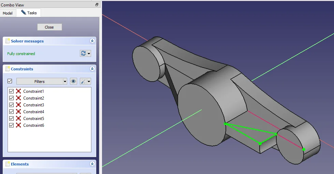Viewport: 334px width, 174px height.
Task: Switch to the Model tab
Action: coord(8,13)
